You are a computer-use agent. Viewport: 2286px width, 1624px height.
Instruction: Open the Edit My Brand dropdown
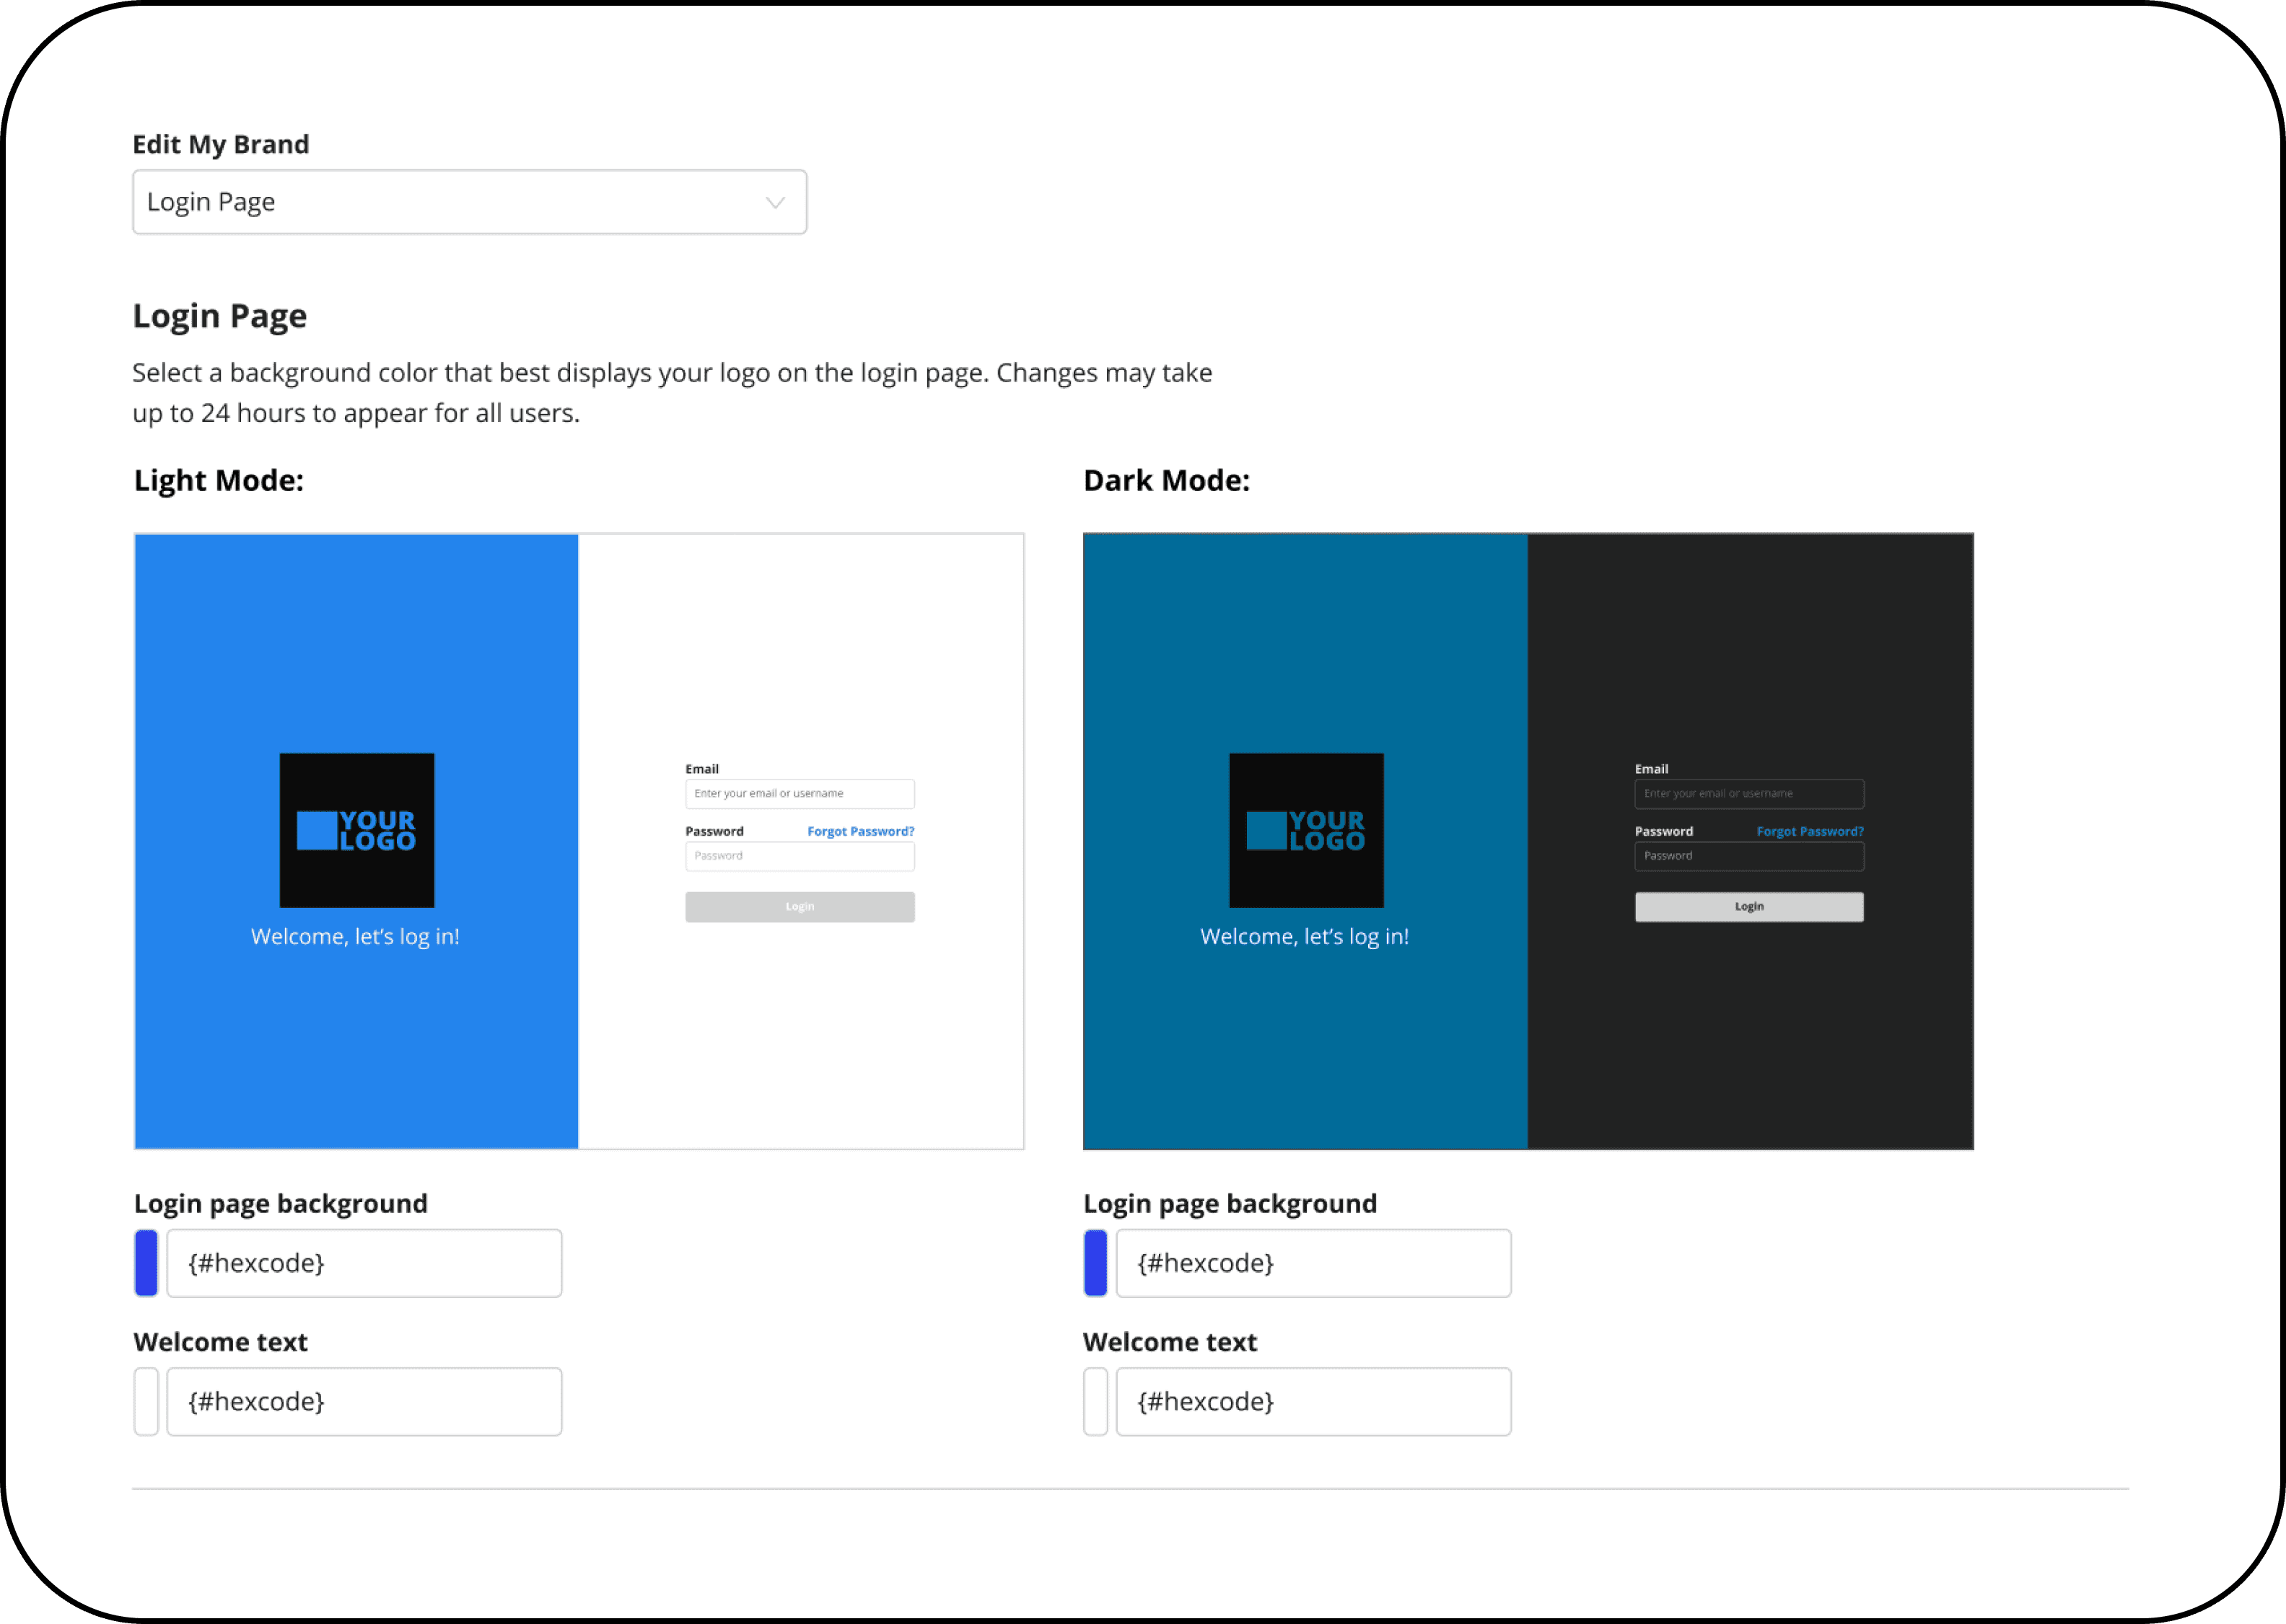coord(469,202)
